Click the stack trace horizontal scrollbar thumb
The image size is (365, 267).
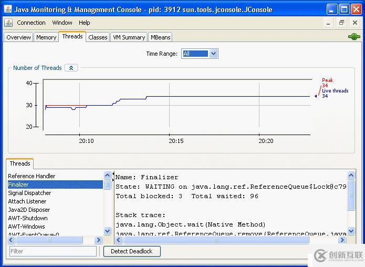(x=216, y=240)
